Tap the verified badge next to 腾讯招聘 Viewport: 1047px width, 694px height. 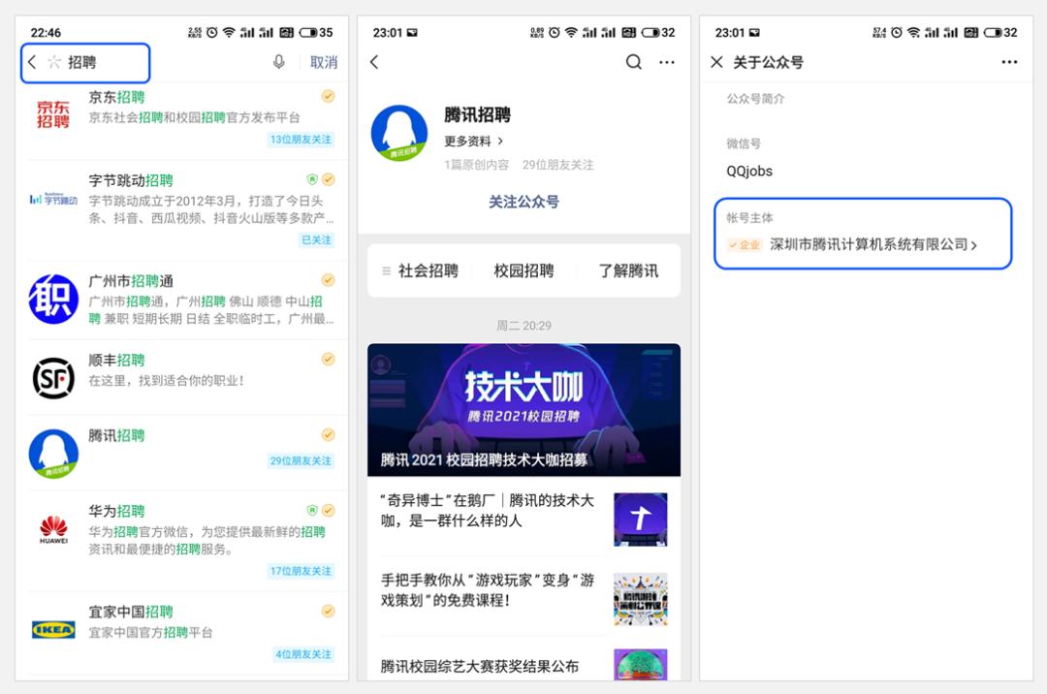(x=328, y=434)
